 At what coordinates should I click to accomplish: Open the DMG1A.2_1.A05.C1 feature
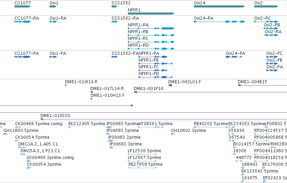coord(38,144)
